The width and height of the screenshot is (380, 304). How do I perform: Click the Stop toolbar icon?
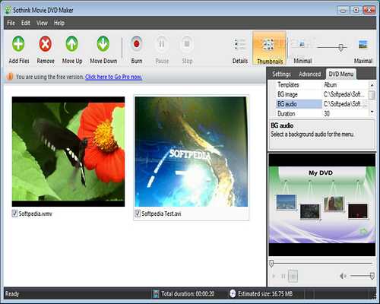187,43
